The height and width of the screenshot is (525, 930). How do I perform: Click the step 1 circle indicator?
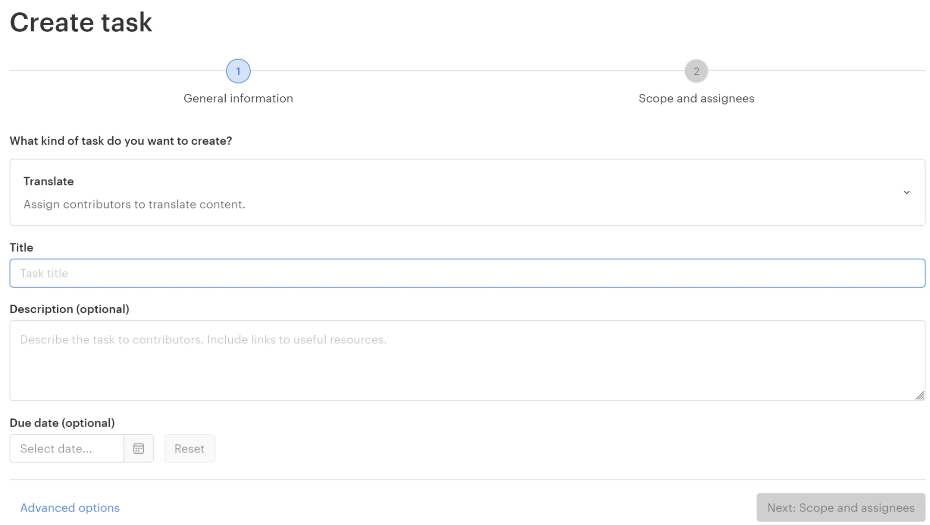pos(238,71)
